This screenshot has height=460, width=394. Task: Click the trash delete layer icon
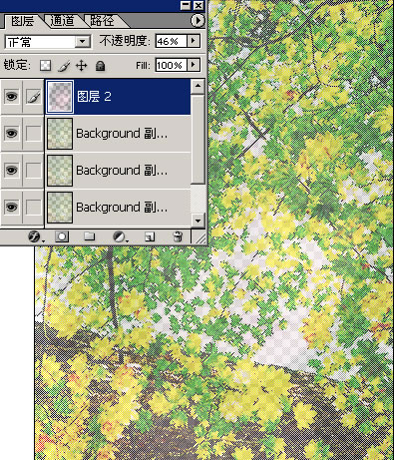click(178, 236)
